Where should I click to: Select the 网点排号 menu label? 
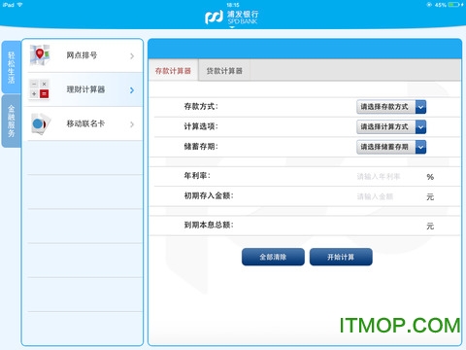(x=82, y=55)
